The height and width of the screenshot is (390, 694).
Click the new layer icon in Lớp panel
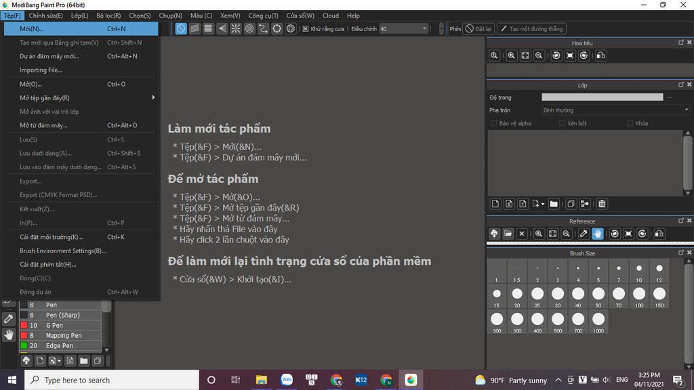point(495,204)
